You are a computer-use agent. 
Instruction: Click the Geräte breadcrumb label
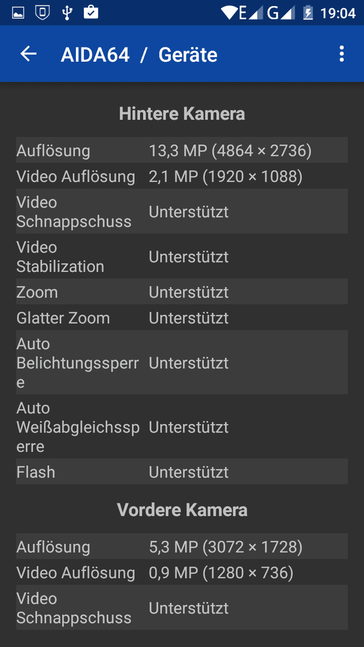click(x=187, y=55)
